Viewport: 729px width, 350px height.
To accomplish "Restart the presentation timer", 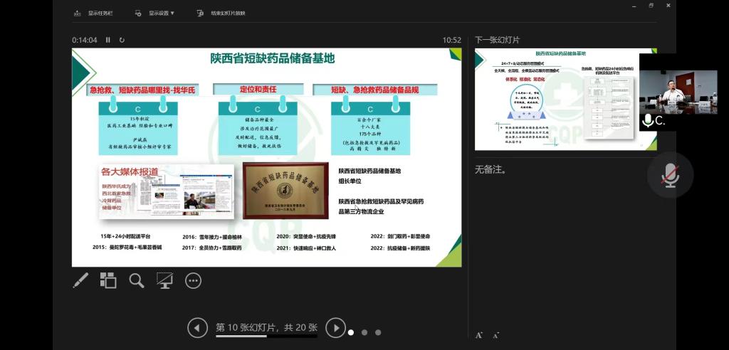I will (x=122, y=40).
